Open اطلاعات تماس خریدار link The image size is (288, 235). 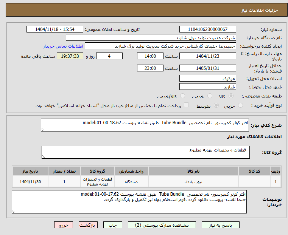tap(63, 46)
